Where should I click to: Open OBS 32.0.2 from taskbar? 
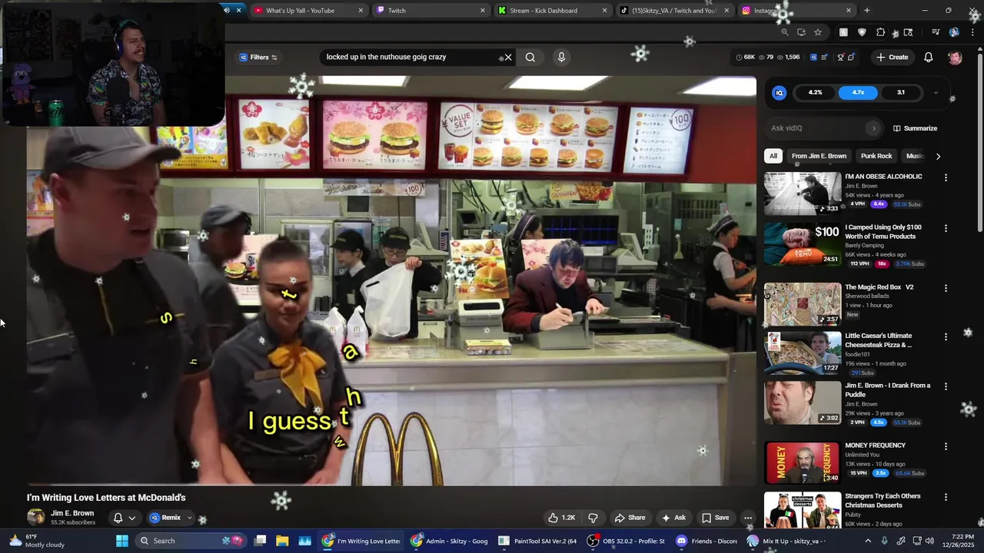point(626,541)
